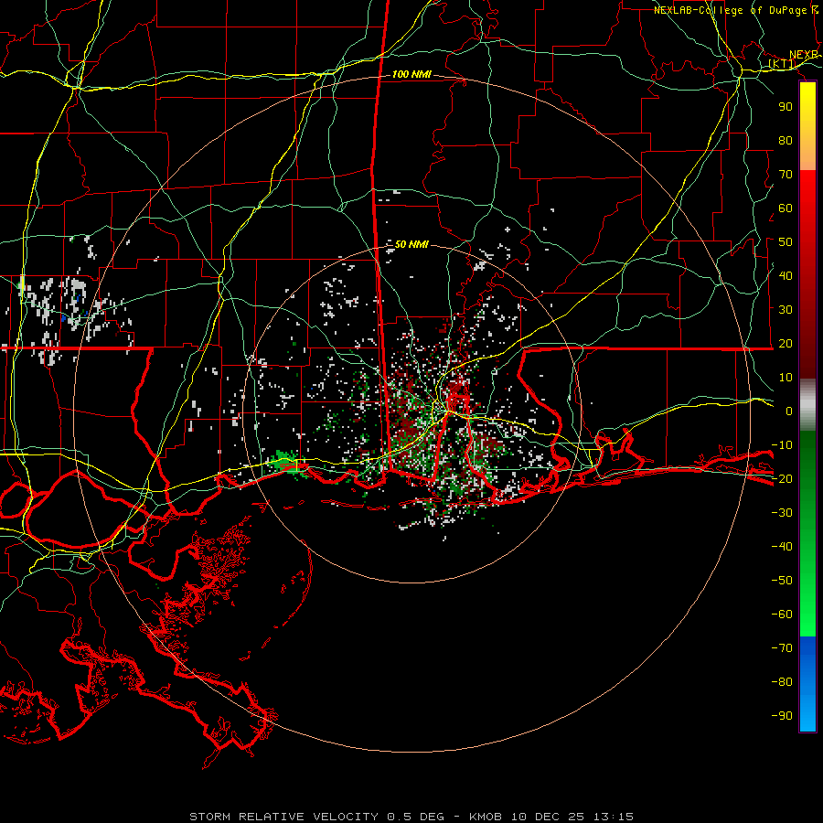Image resolution: width=823 pixels, height=823 pixels.
Task: Click the '10 DEC 25' date in the caption
Action: 548,817
